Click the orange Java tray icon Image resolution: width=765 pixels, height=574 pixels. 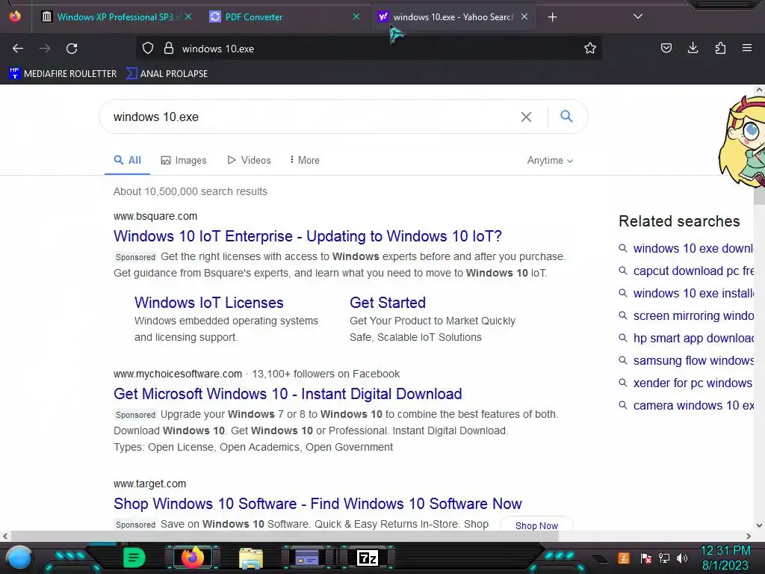click(624, 558)
